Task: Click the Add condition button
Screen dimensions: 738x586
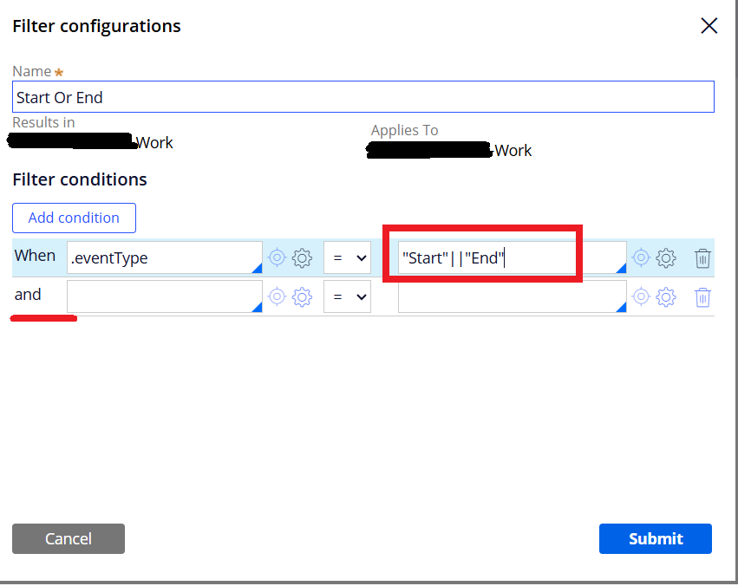Action: point(74,218)
